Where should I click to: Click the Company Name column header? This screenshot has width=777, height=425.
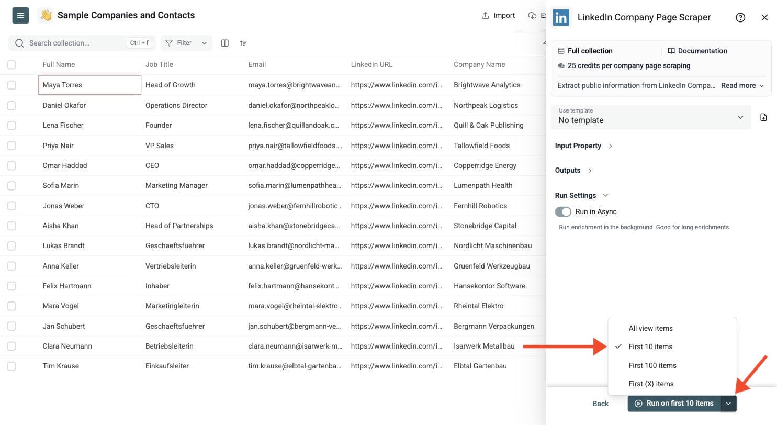[x=479, y=64]
